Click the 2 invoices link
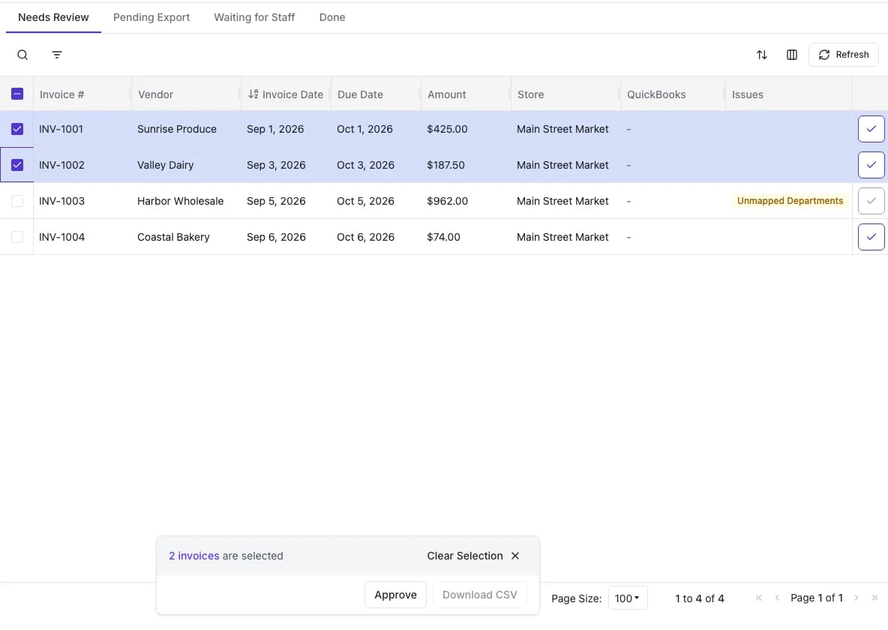The height and width of the screenshot is (630, 888). click(193, 556)
